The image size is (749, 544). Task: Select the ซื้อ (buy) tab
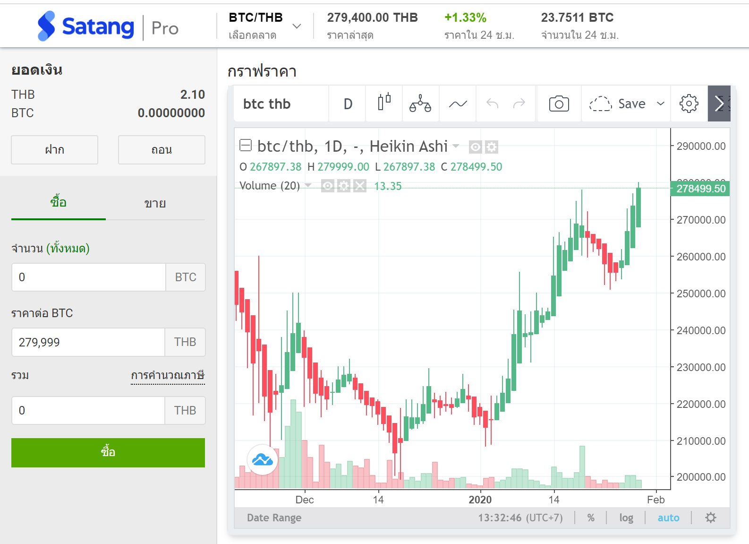[59, 203]
